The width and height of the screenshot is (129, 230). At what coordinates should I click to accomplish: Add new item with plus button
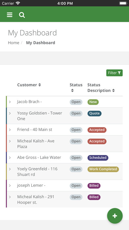coord(115,216)
